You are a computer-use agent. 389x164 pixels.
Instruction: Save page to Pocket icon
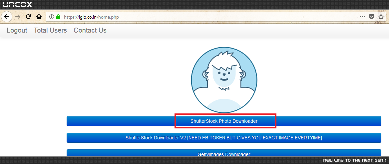[x=371, y=17]
